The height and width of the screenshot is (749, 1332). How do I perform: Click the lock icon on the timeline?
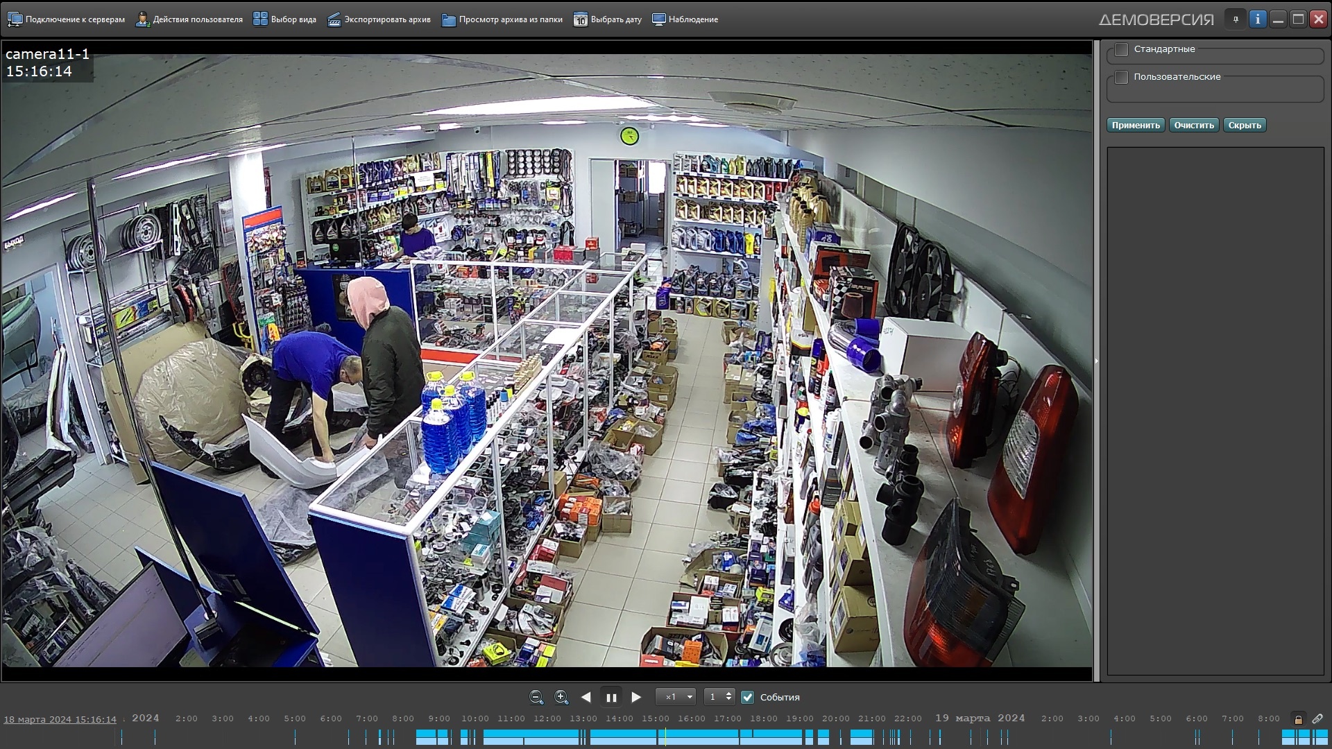coord(1298,719)
